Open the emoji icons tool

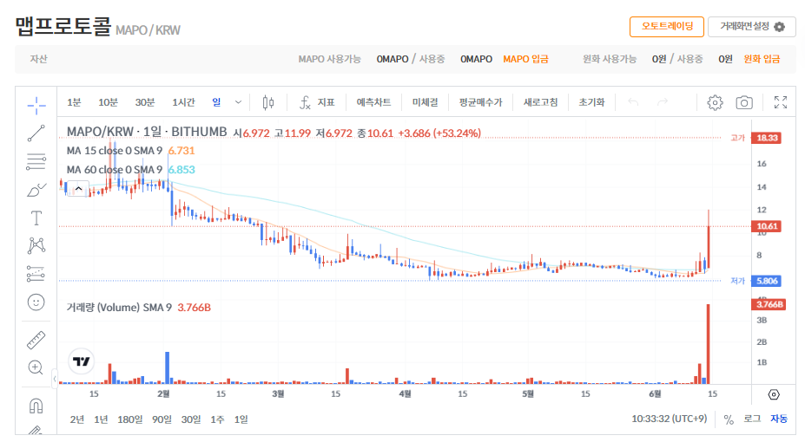[x=36, y=302]
